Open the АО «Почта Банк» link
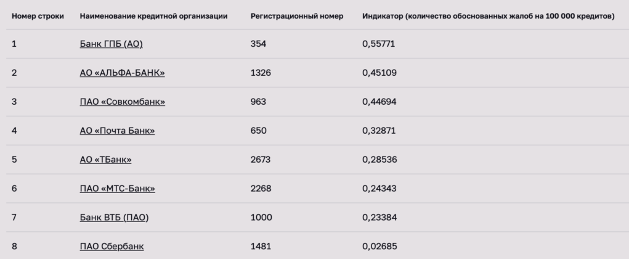Screen dimensions: 629x259 pos(117,131)
